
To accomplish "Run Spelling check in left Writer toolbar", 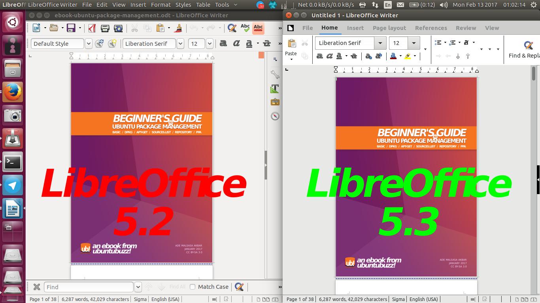I will click(245, 28).
